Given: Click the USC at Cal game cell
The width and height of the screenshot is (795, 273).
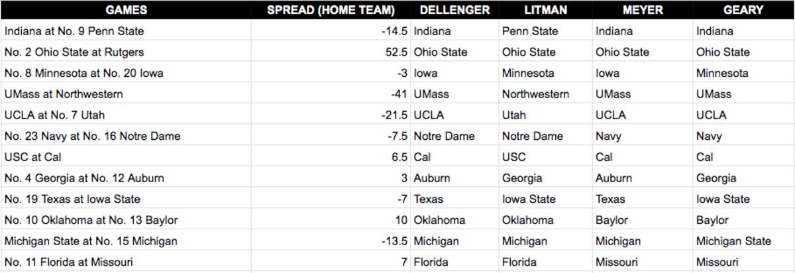Looking at the screenshot, I should point(33,157).
